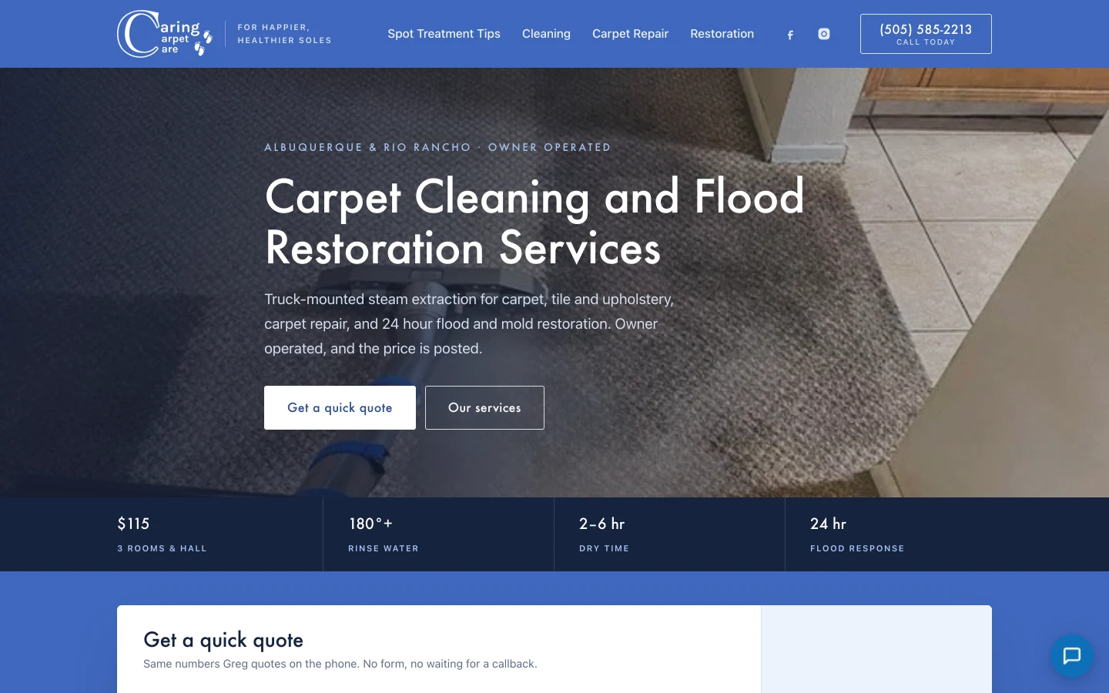Click the Our services button
The image size is (1109, 693).
click(x=484, y=407)
